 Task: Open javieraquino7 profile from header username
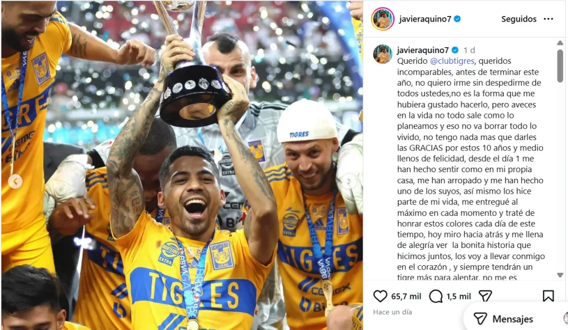(x=425, y=19)
